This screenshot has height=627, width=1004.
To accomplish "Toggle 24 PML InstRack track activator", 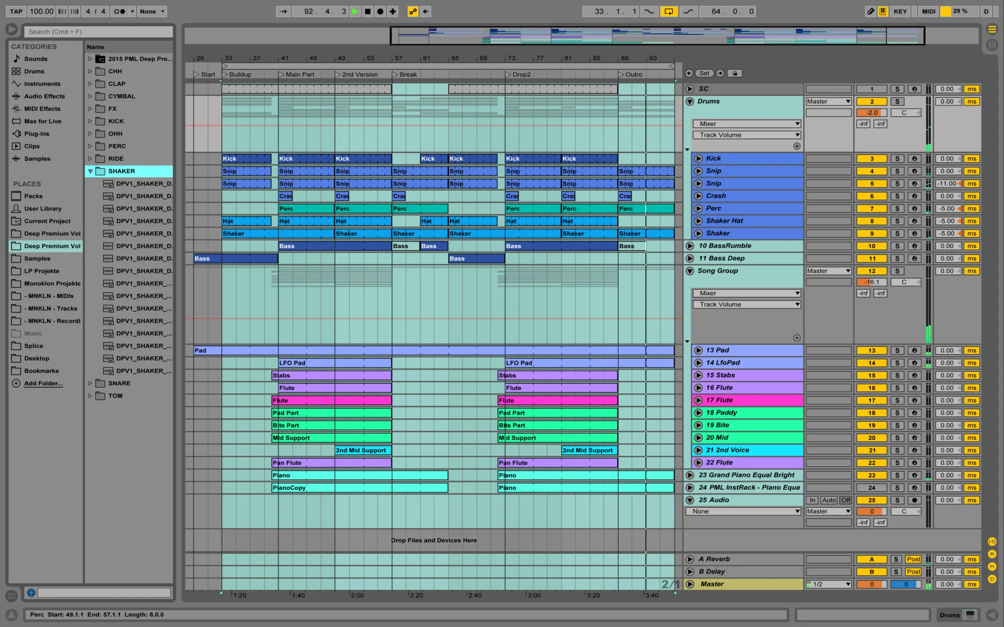I will [x=872, y=488].
